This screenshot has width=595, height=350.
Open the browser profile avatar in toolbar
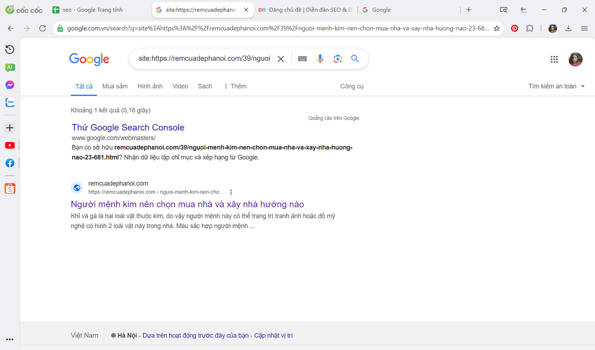(552, 28)
